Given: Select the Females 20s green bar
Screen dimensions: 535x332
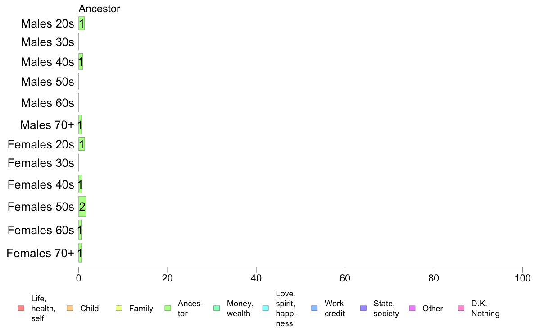Looking at the screenshot, I should pyautogui.click(x=82, y=144).
